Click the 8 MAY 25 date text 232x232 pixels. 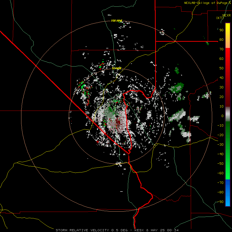155,230
